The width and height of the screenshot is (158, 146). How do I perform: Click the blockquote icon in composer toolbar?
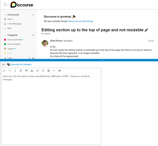coord(26,71)
